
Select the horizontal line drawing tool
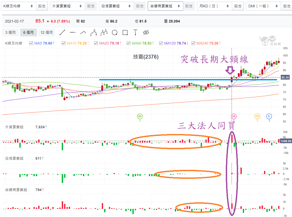coord(73,32)
